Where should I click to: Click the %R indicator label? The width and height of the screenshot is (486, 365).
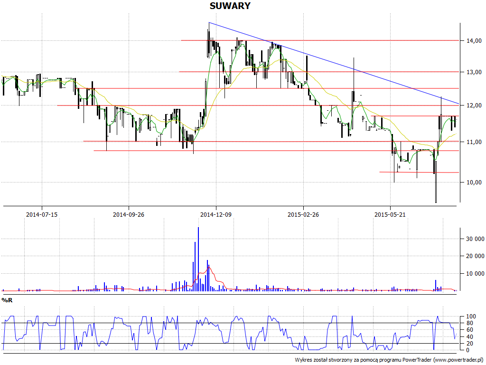click(7, 300)
